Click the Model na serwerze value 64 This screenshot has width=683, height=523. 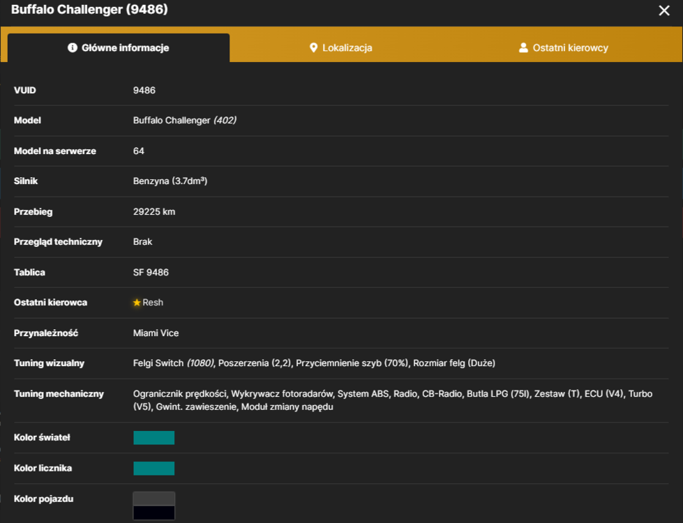pos(139,151)
